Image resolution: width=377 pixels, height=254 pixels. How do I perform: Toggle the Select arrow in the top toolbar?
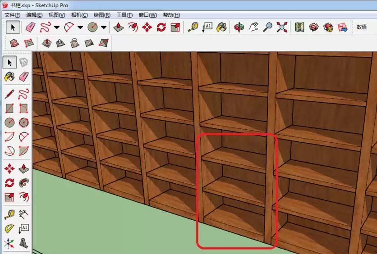13,27
